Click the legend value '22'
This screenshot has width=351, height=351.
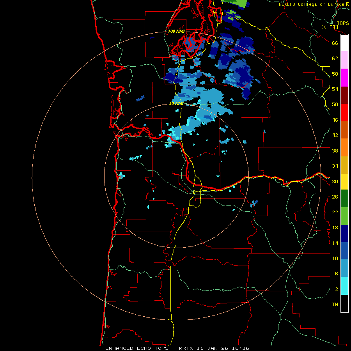point(335,212)
